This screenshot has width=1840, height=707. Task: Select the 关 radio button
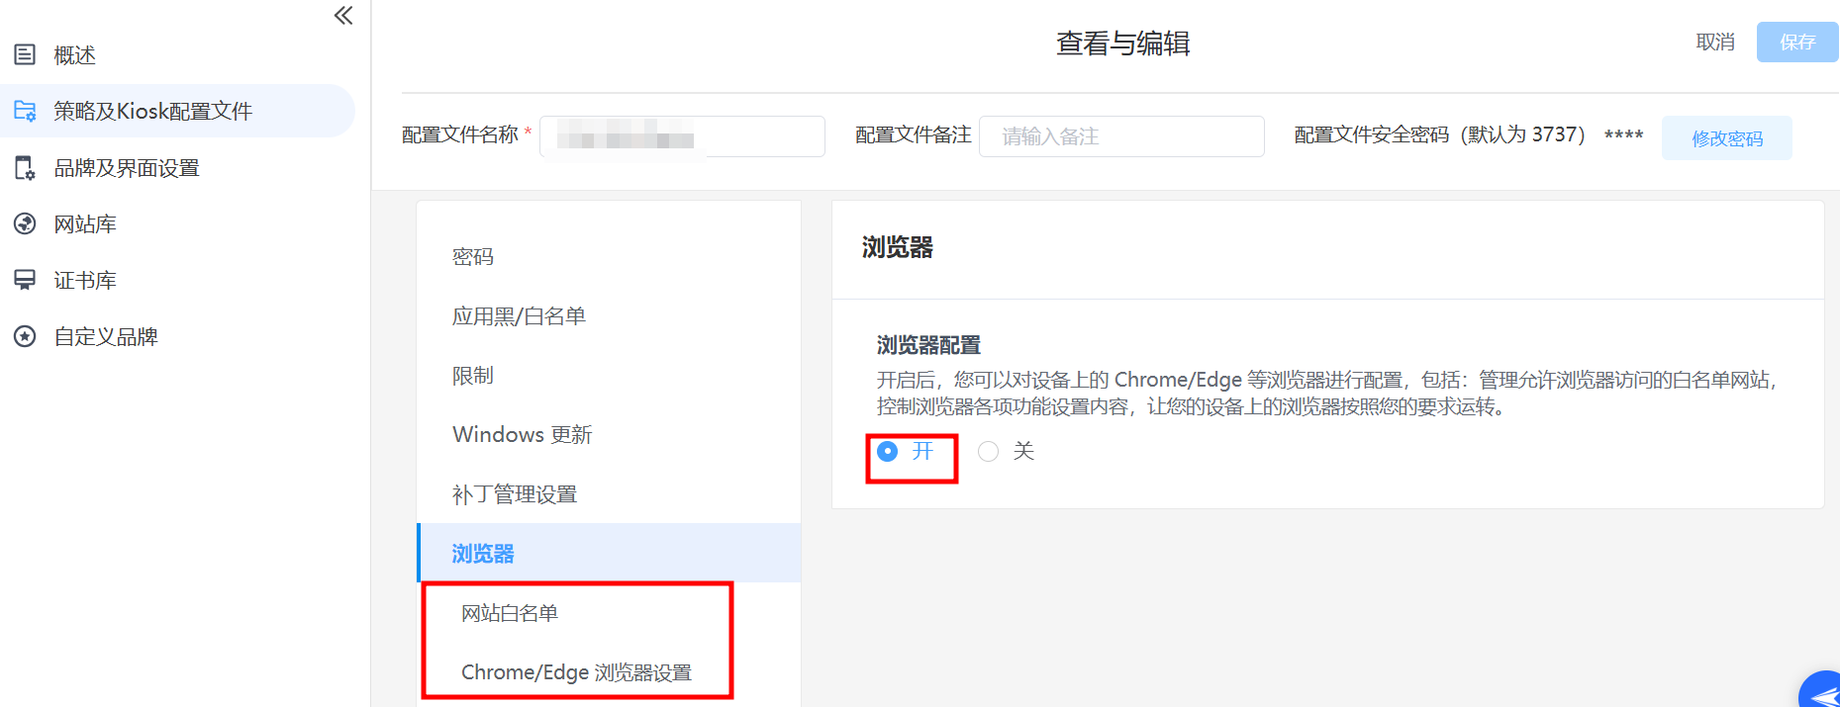click(x=988, y=451)
